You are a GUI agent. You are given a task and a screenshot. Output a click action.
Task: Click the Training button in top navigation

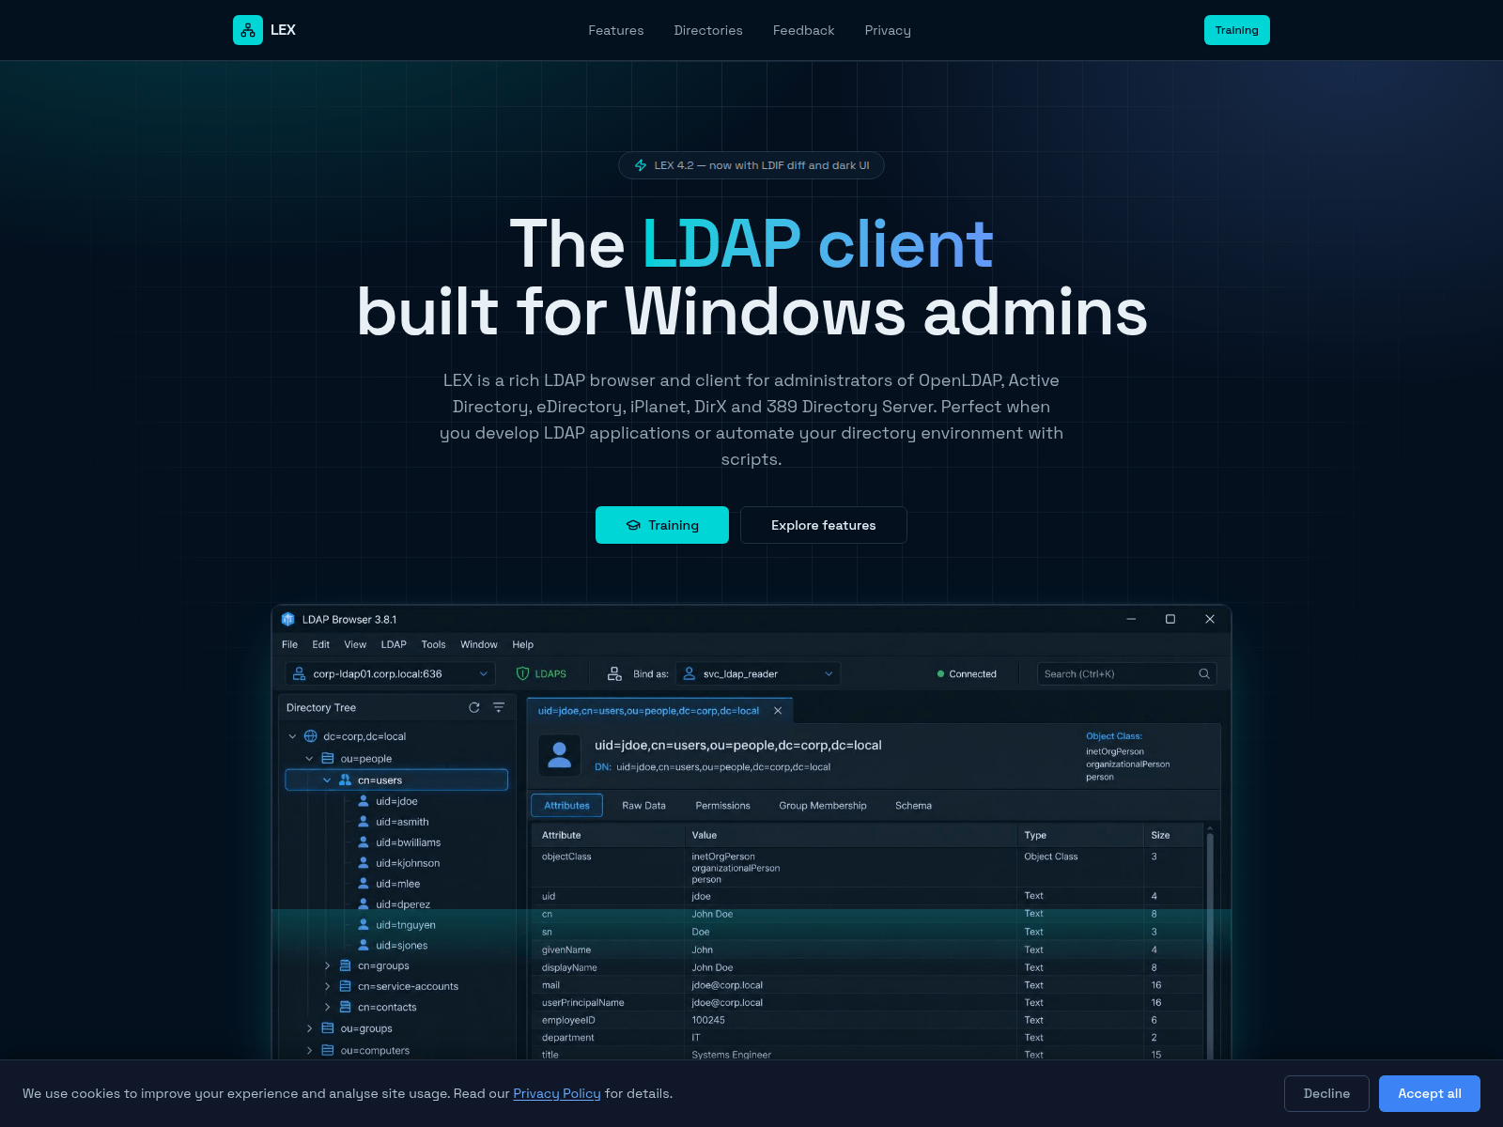tap(1237, 30)
